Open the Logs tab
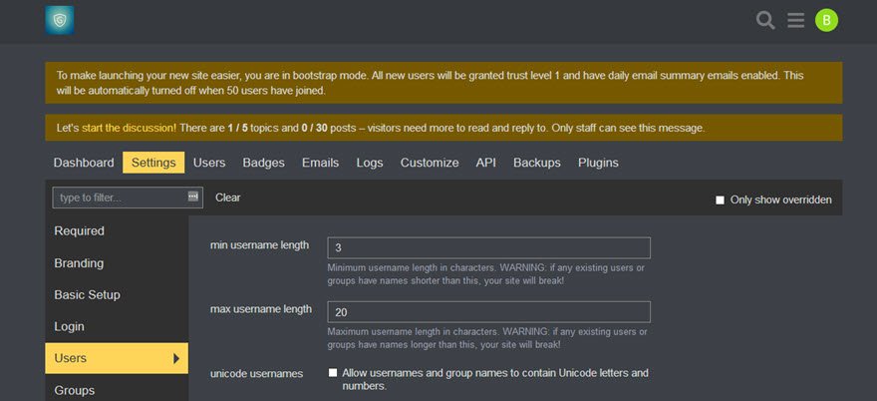 click(370, 163)
